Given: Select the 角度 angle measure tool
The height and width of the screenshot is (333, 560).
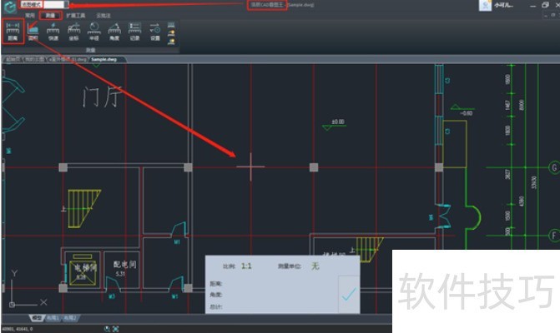Looking at the screenshot, I should click(114, 32).
